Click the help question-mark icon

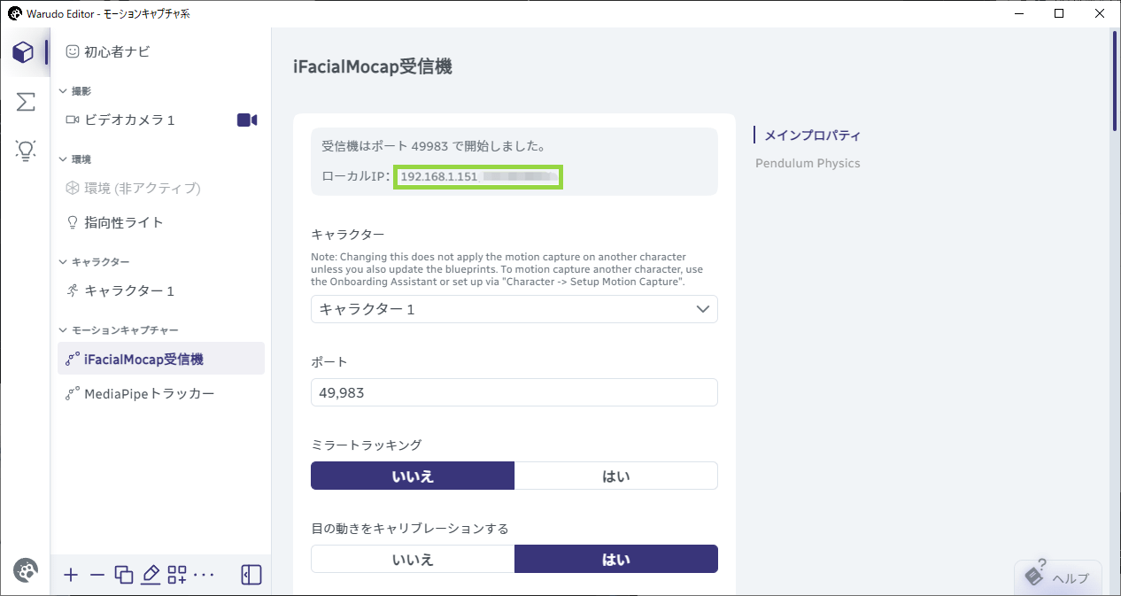pos(1033,573)
